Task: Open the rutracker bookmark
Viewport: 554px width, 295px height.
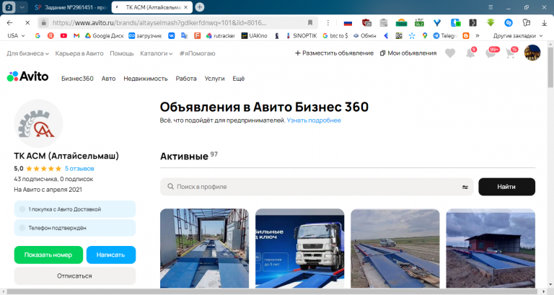Action: [x=221, y=35]
